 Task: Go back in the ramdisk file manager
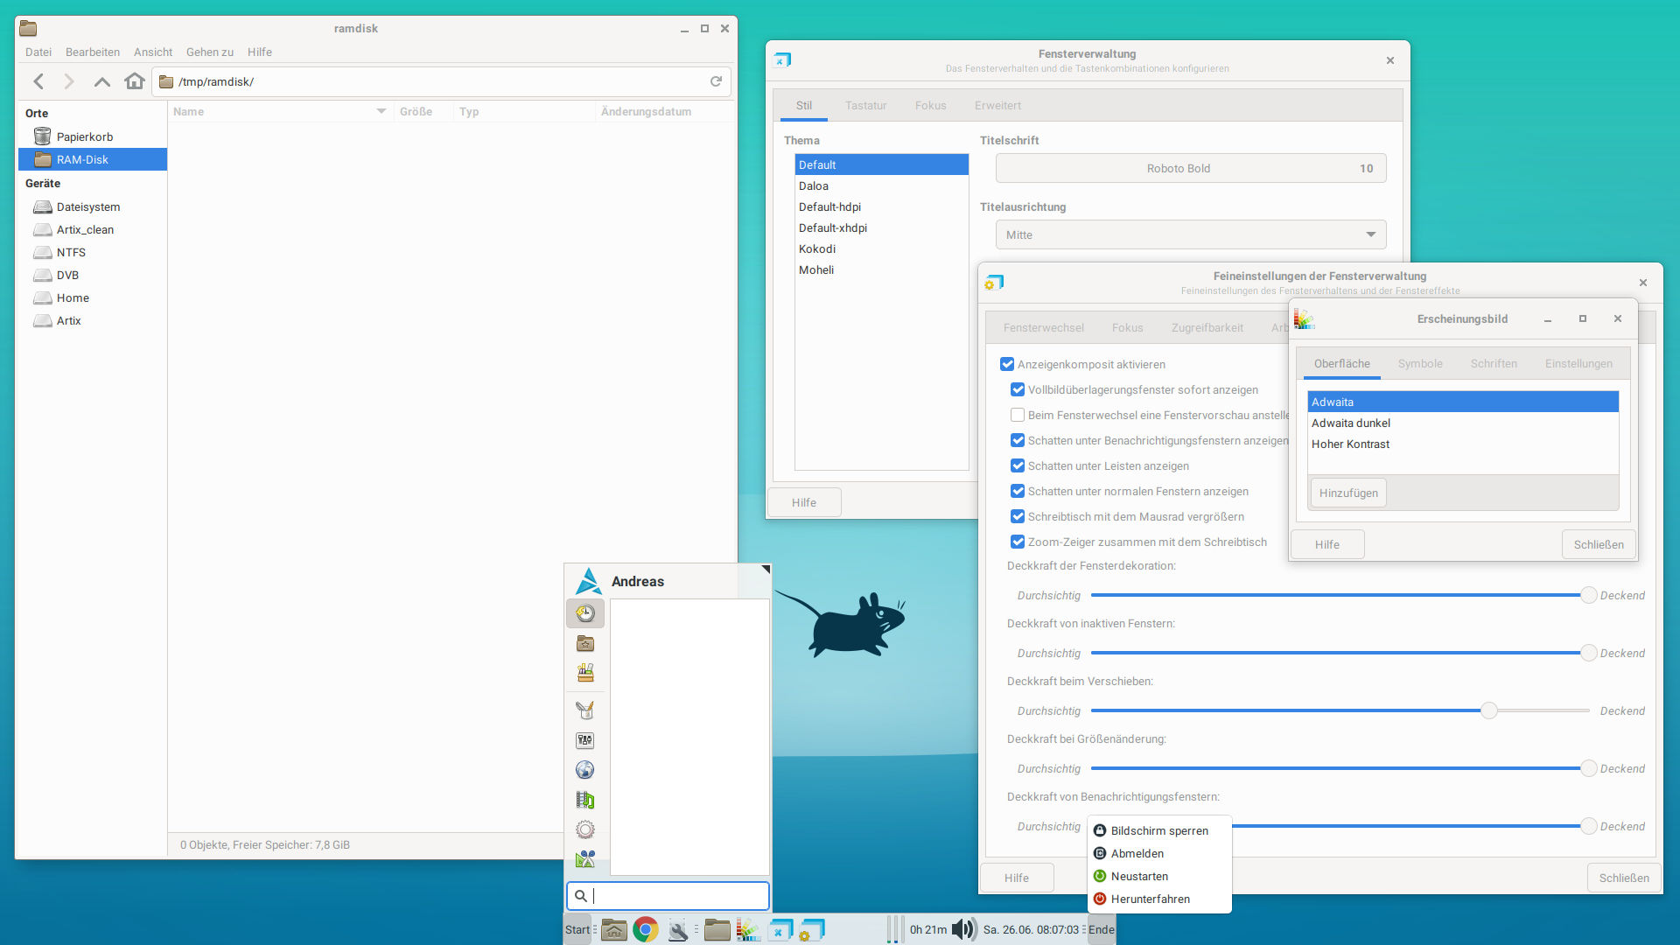(x=38, y=81)
